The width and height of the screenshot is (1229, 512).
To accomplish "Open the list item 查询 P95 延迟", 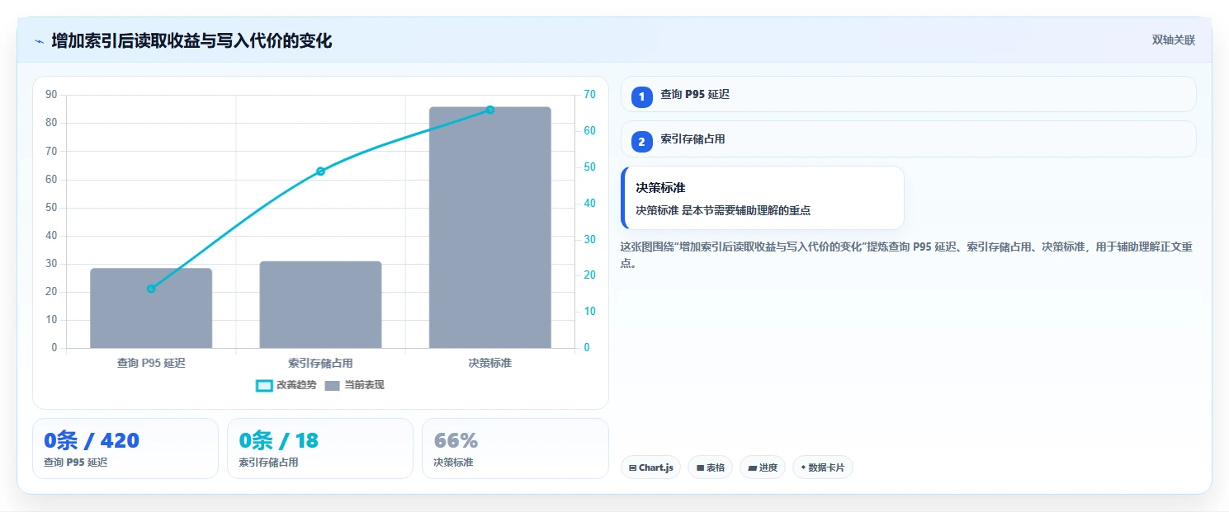I will coord(908,94).
